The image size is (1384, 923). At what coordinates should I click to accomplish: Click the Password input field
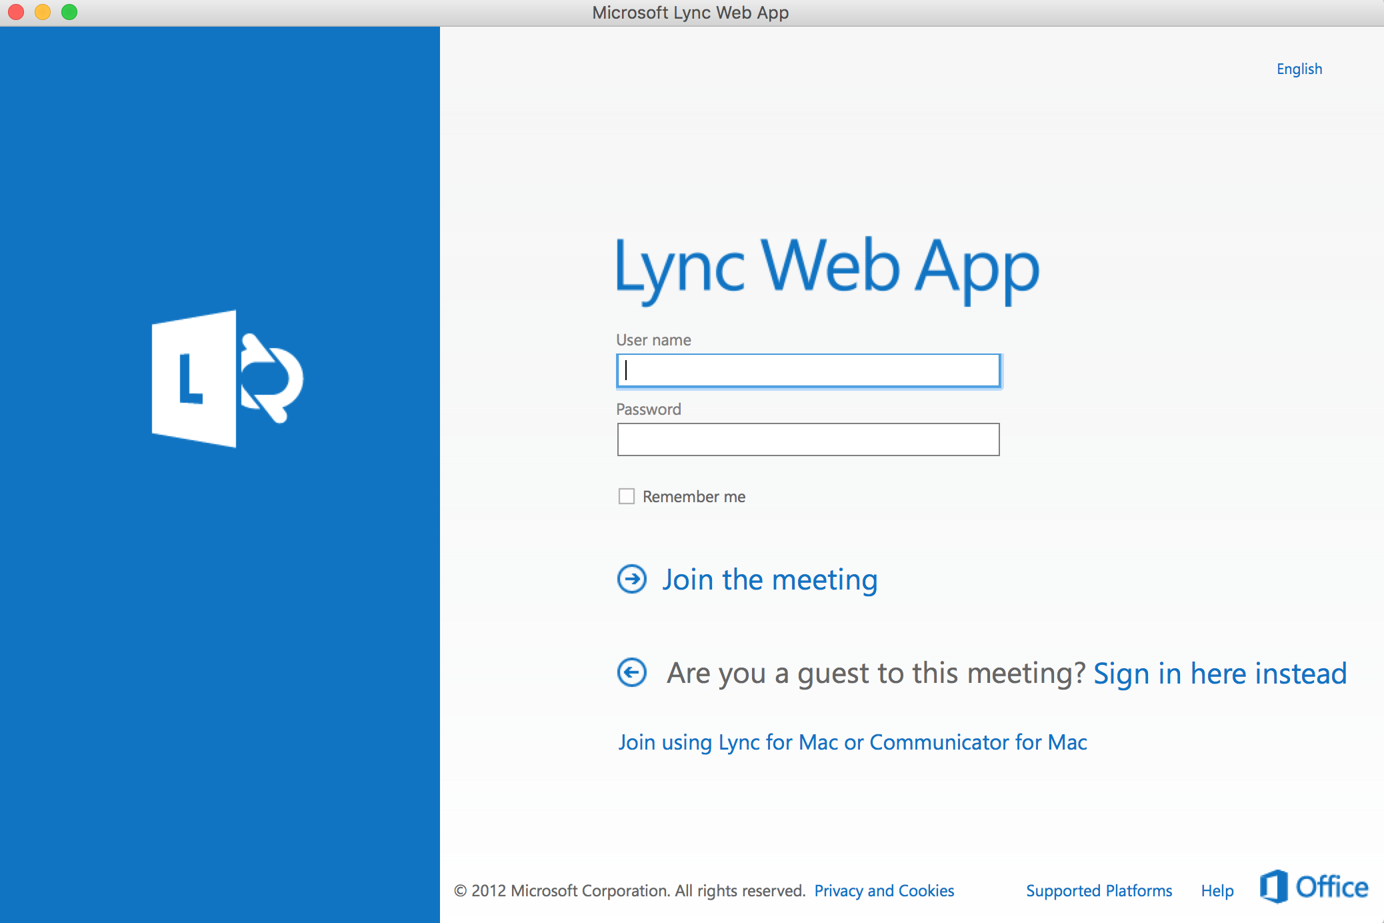(808, 439)
